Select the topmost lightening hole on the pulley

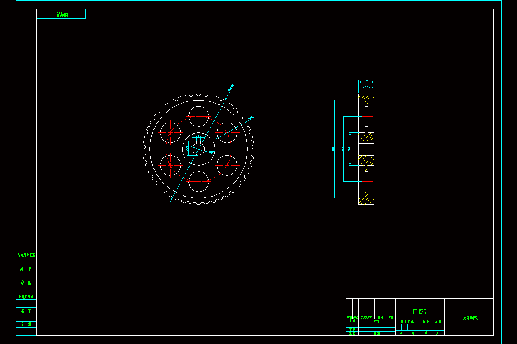pos(198,116)
